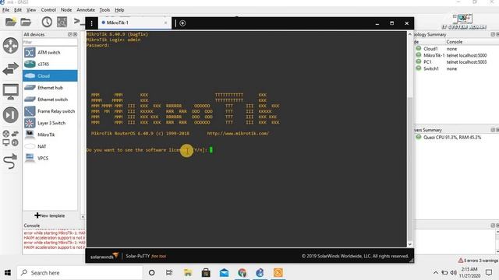Close the MikroTik-1 tab

tap(165, 23)
